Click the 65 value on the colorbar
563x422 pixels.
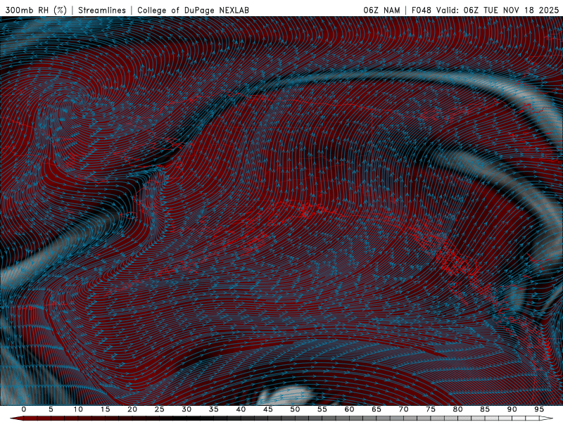click(377, 409)
